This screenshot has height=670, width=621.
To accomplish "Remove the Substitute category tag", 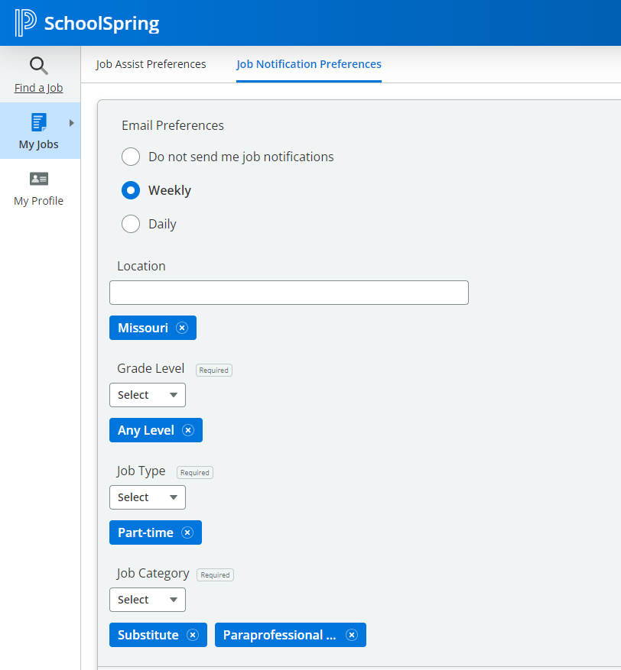I will tap(193, 635).
